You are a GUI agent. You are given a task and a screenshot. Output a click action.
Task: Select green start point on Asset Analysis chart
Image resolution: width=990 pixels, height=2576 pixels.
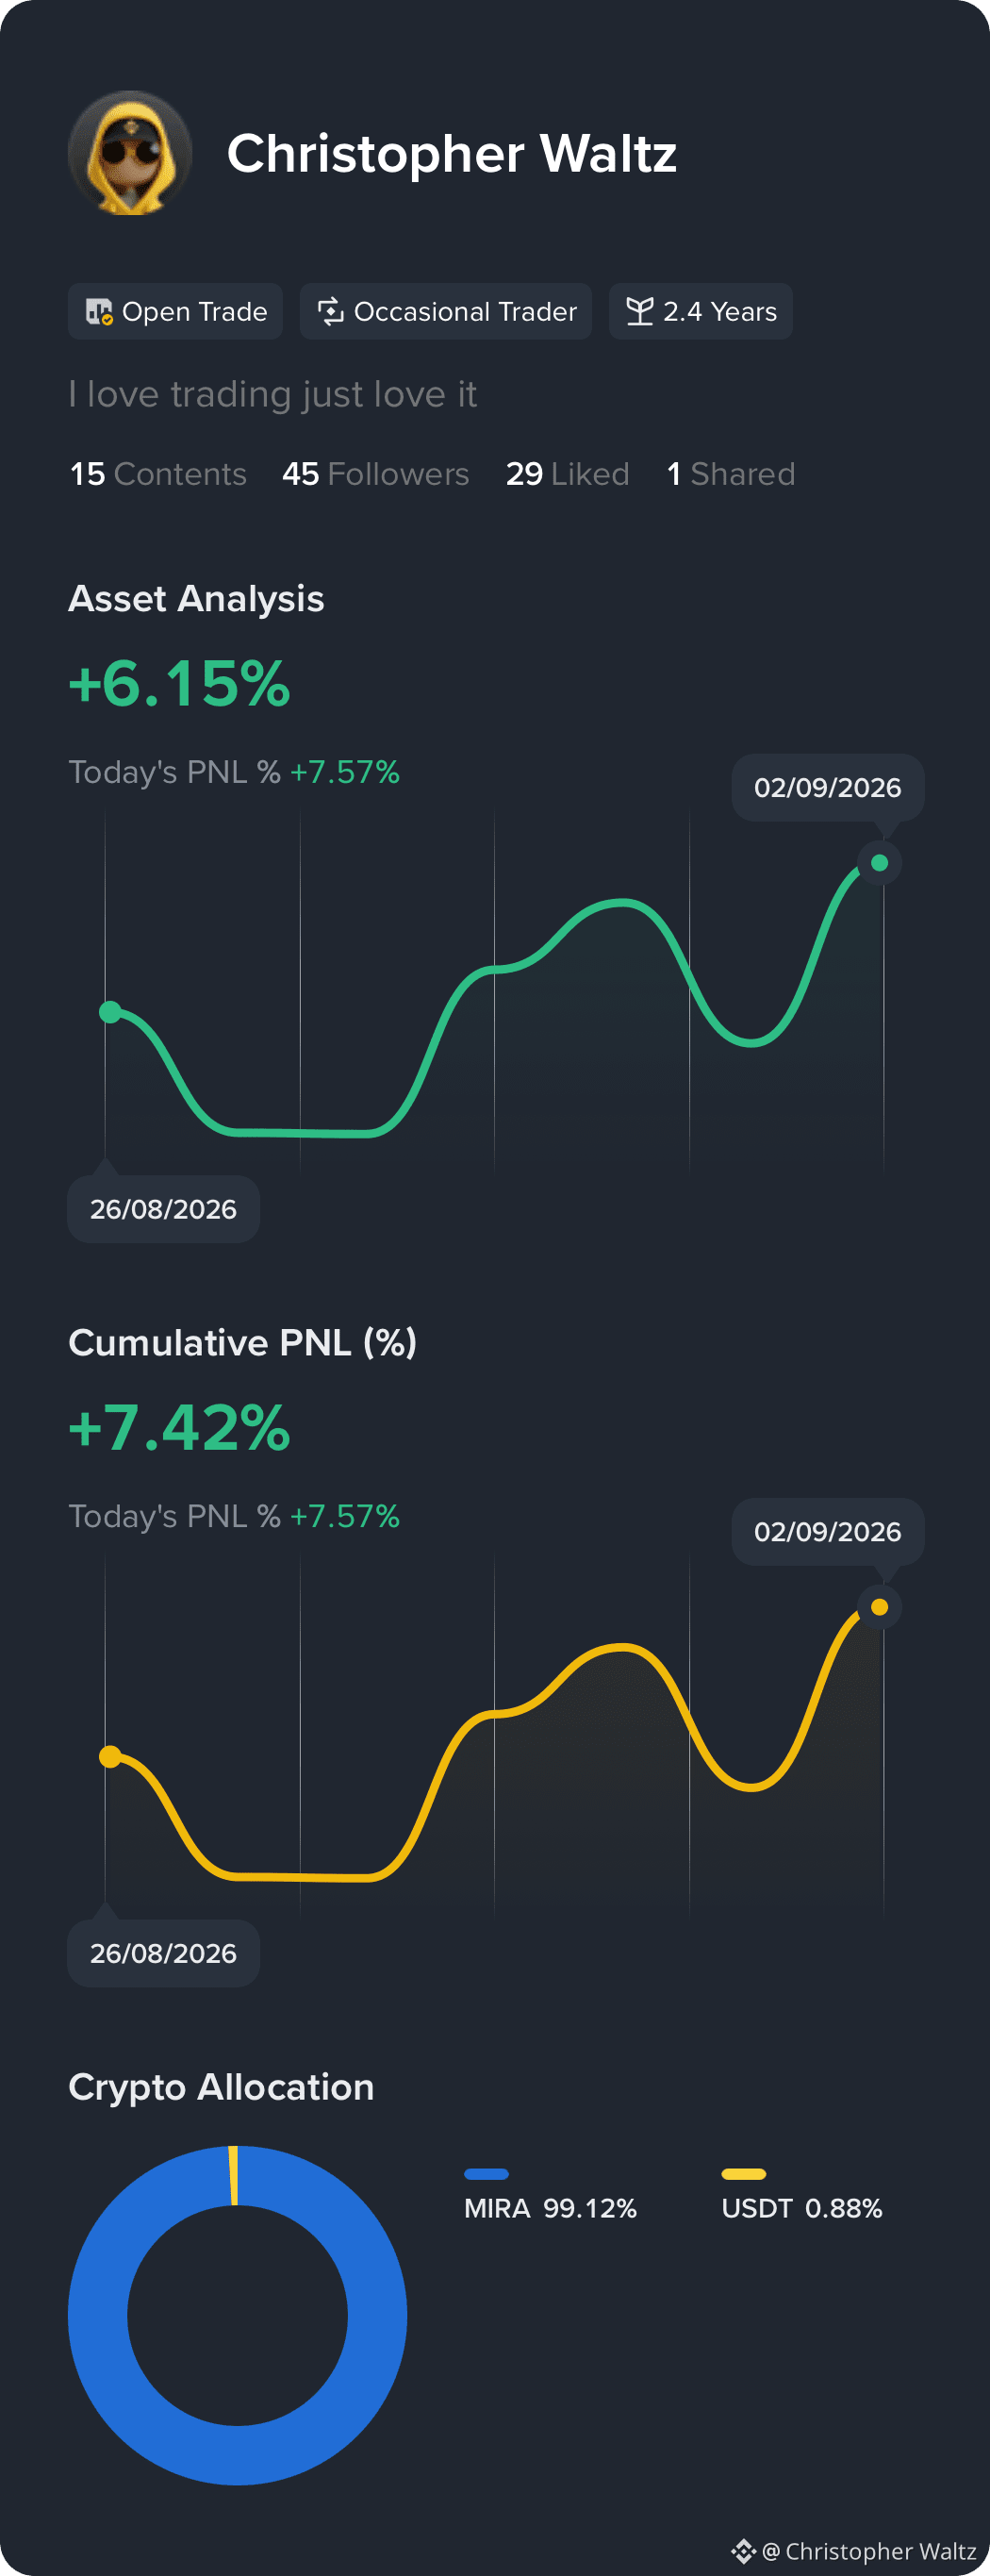[110, 1012]
